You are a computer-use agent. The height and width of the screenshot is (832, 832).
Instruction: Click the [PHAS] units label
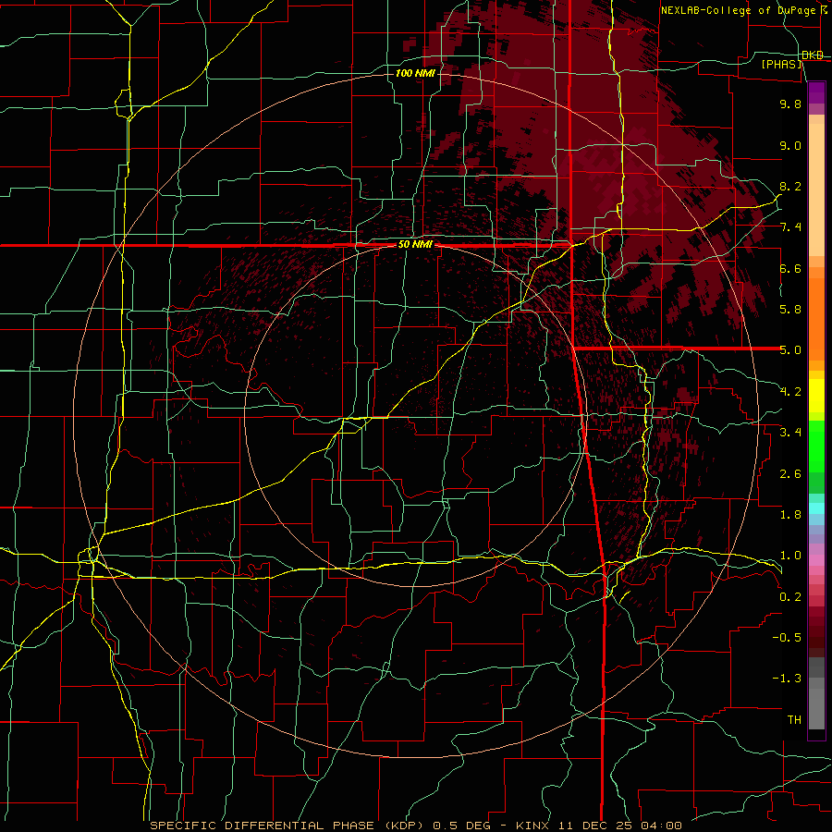(782, 65)
